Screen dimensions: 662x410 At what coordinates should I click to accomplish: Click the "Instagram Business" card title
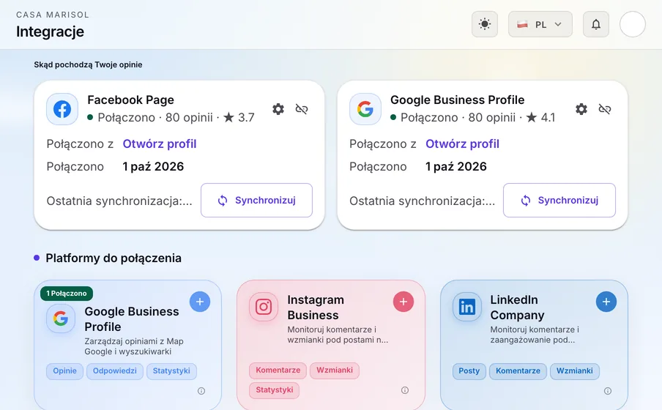(x=316, y=307)
